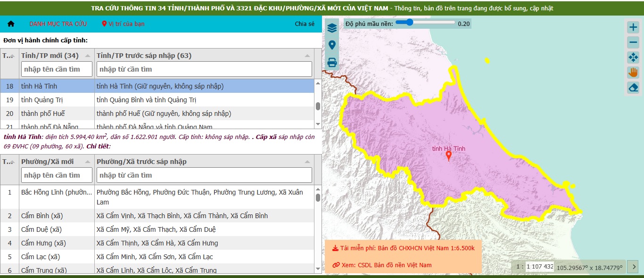The image size is (644, 278).
Task: Activate the pan hand tool
Action: [x=633, y=73]
